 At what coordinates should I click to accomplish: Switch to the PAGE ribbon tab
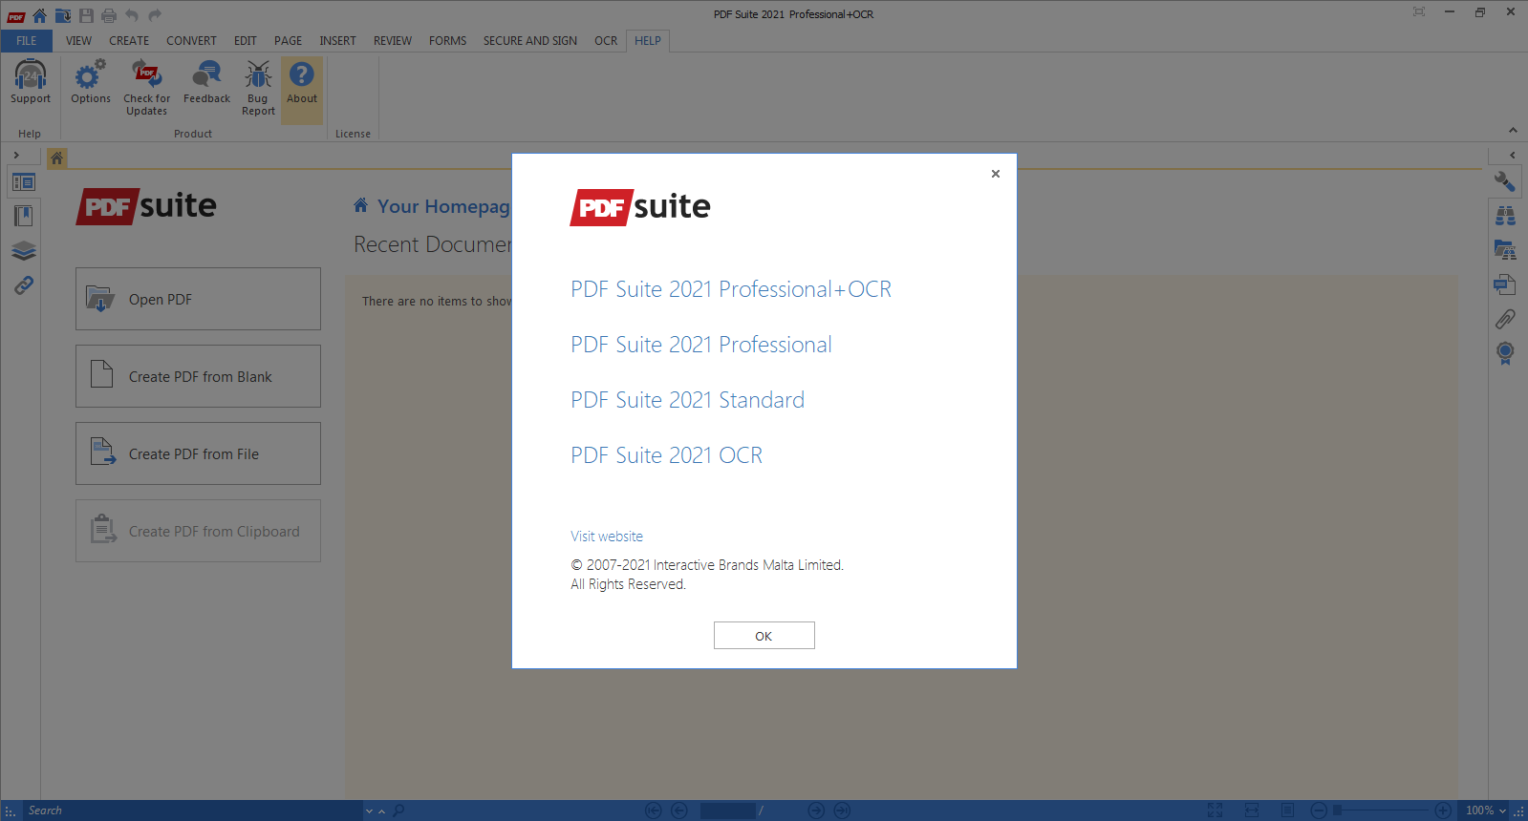(x=288, y=41)
